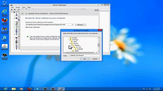Go back in Update Driver Software wizard
The image size is (163, 91).
22,13
